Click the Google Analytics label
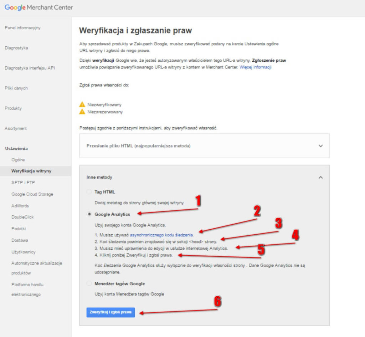Viewport: 365px width, 337px height. (x=112, y=214)
